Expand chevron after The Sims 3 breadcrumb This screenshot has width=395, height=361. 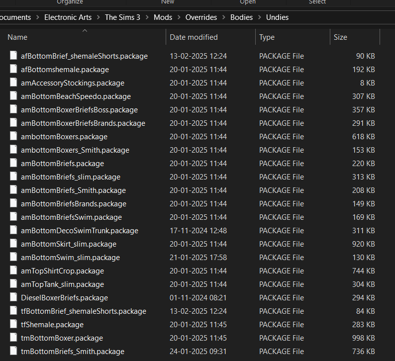point(147,17)
